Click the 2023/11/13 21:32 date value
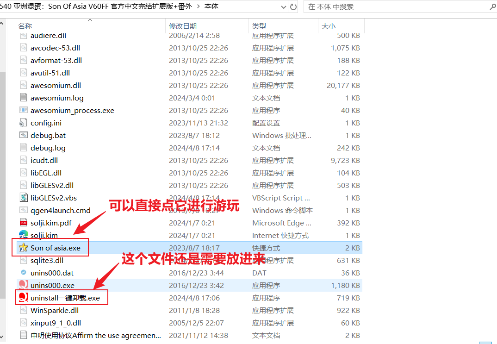497x344 pixels. click(x=199, y=123)
